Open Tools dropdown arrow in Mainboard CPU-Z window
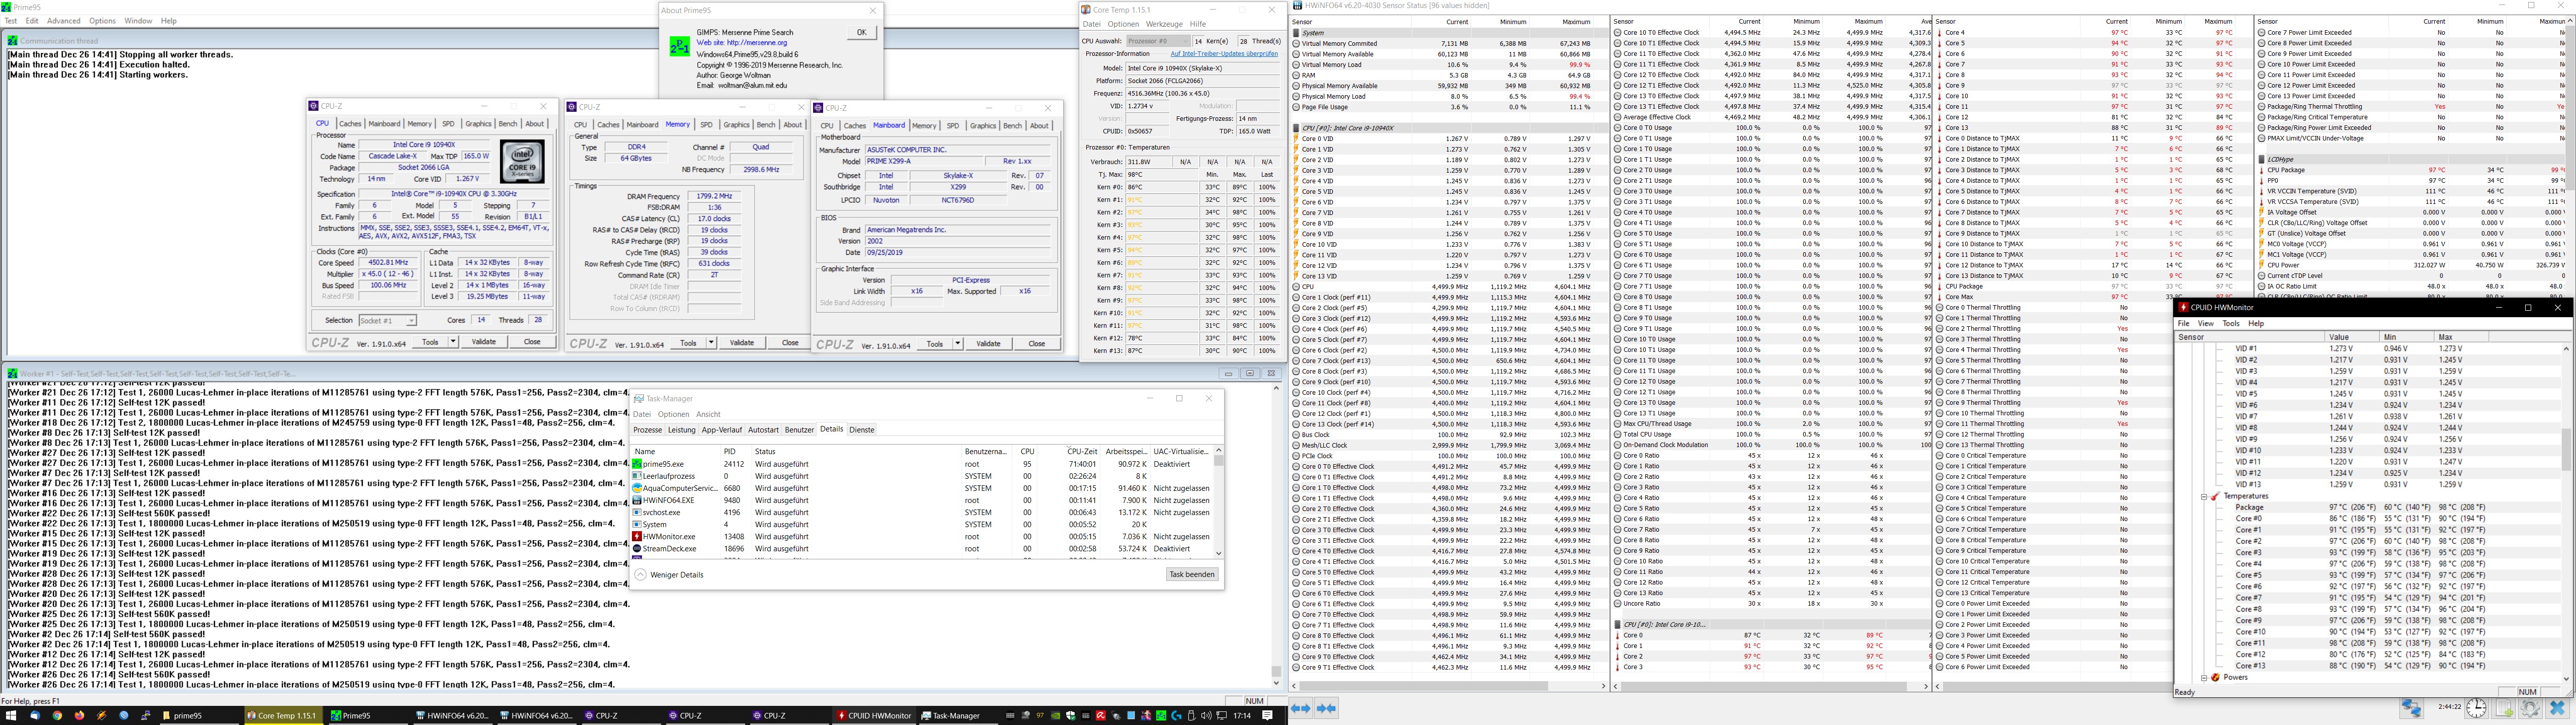This screenshot has height=725, width=2576. [957, 343]
